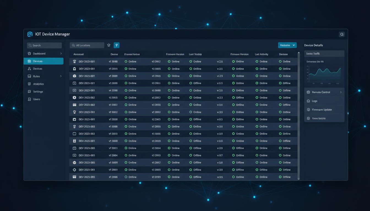The height and width of the screenshot is (211, 370).
Task: Click the Firmware Update icon in Device Details
Action: (308, 110)
